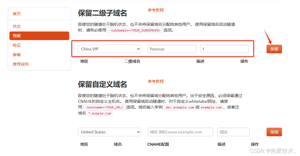Focus the 描述 input in custom domain row
The width and height of the screenshot is (300, 156).
tap(233, 132)
